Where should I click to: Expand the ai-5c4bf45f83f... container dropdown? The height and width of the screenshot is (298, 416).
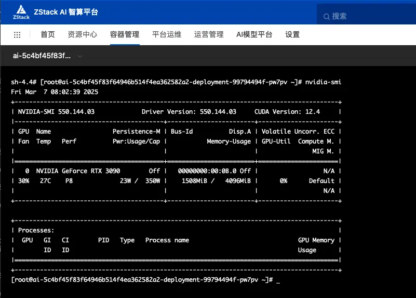point(79,56)
